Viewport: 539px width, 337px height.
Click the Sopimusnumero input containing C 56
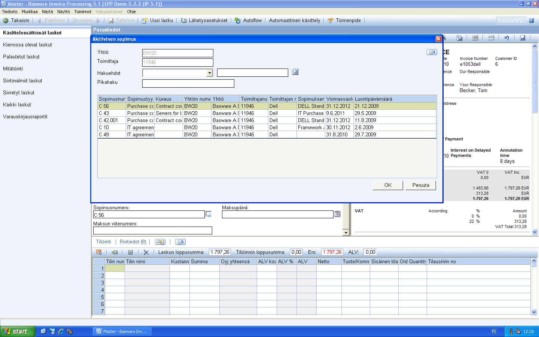tap(149, 215)
